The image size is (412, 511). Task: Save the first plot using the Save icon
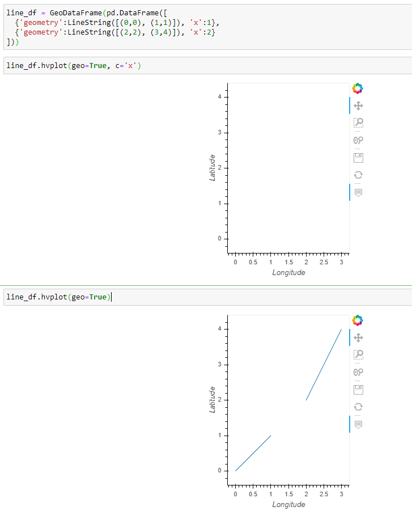coord(358,157)
